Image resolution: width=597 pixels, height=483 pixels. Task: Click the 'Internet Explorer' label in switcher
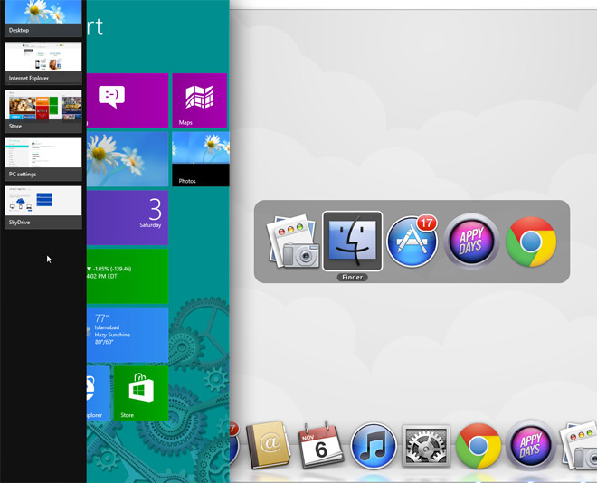[x=29, y=78]
